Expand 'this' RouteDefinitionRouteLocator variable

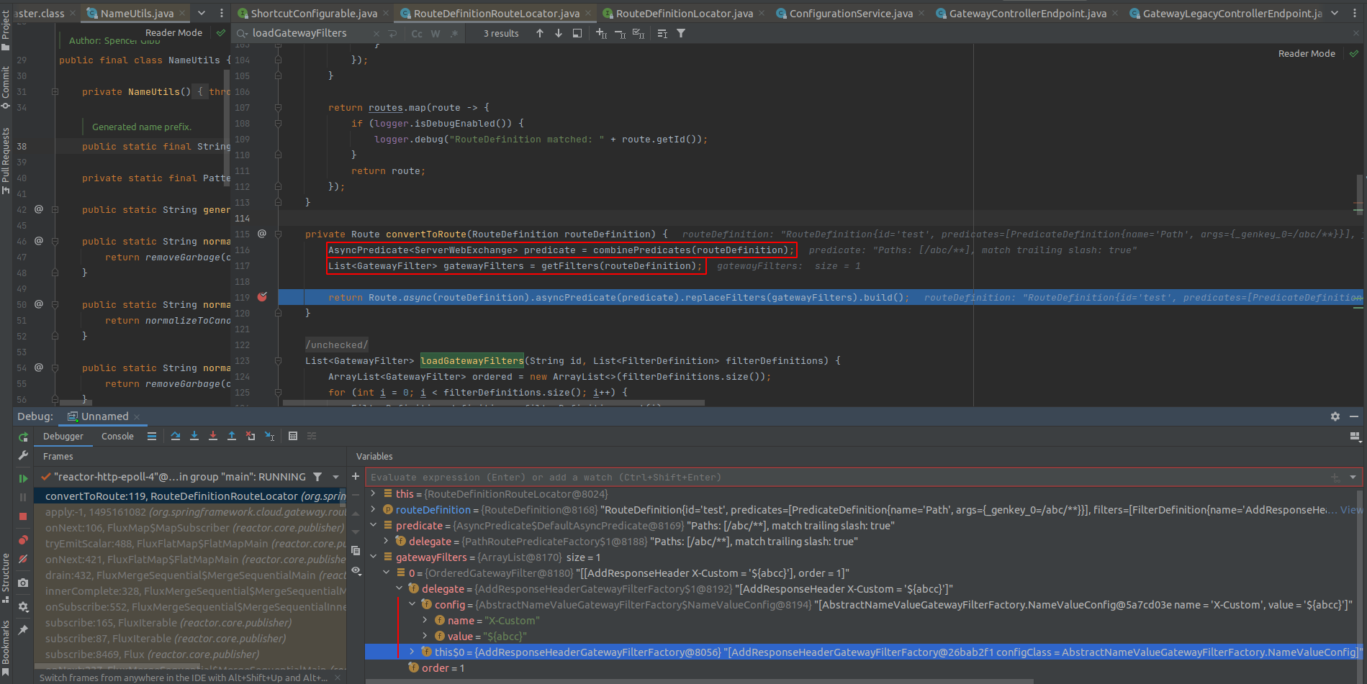click(x=373, y=494)
